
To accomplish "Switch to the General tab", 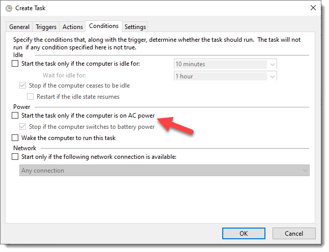I will [19, 27].
